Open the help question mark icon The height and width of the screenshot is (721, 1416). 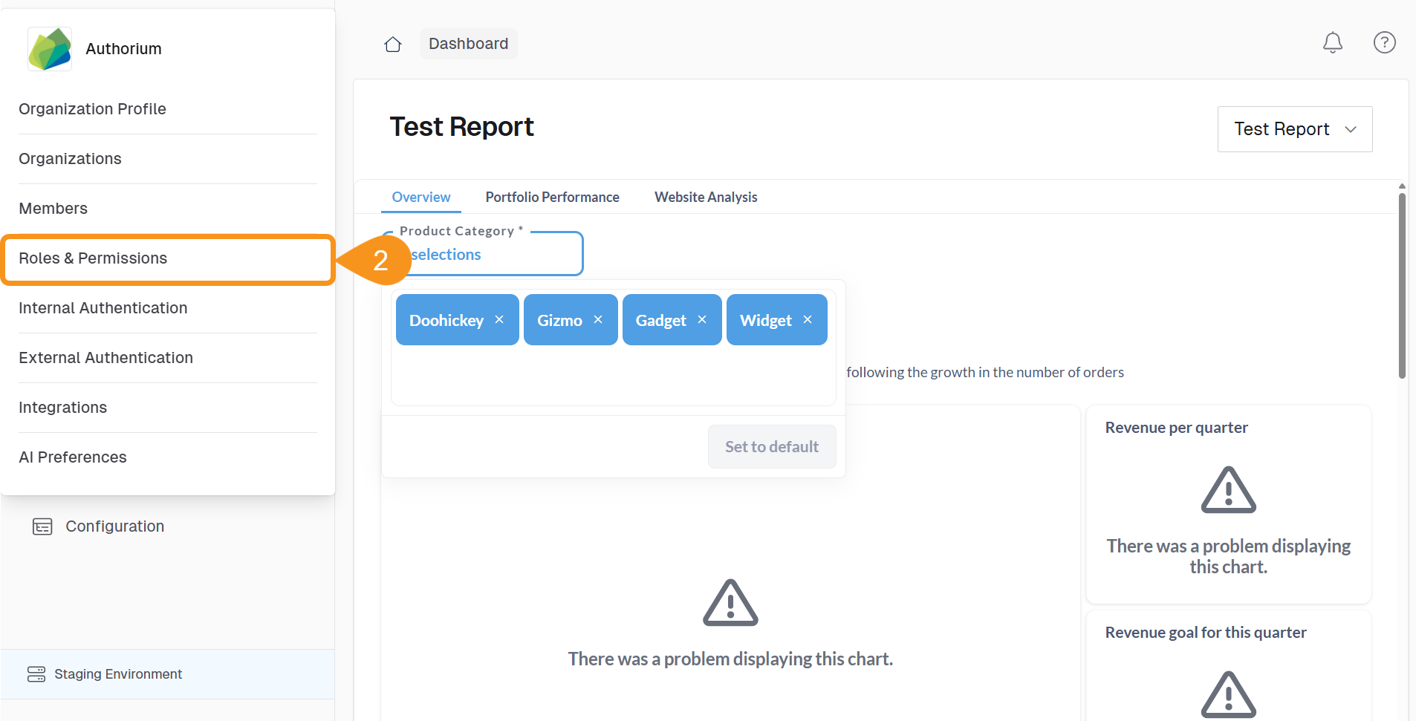tap(1384, 43)
